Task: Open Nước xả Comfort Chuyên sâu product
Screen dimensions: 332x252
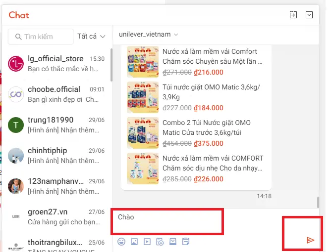Action: click(196, 62)
